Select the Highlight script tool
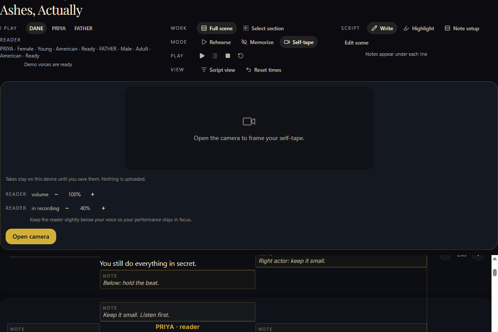The height and width of the screenshot is (332, 498). [419, 28]
